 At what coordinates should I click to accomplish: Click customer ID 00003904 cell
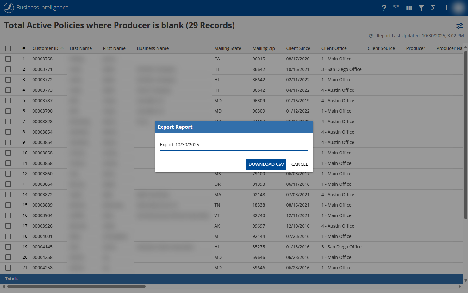click(42, 215)
